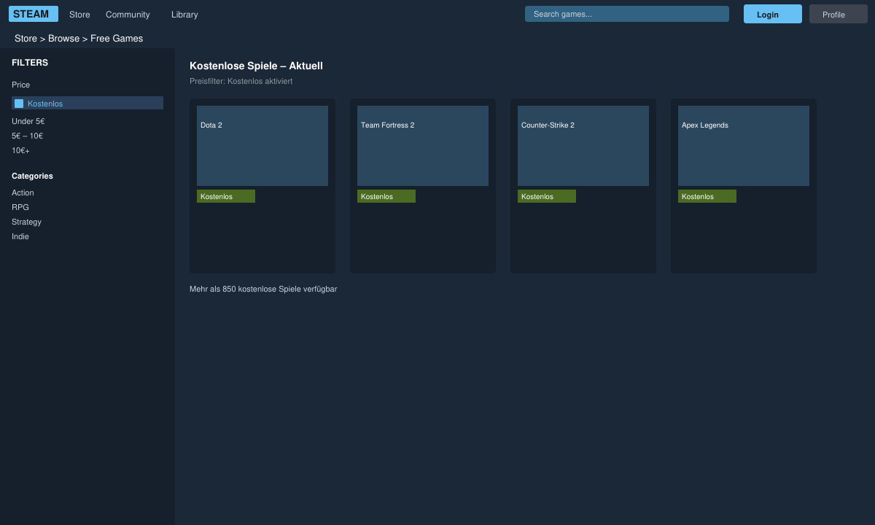Click the Login button

point(773,14)
